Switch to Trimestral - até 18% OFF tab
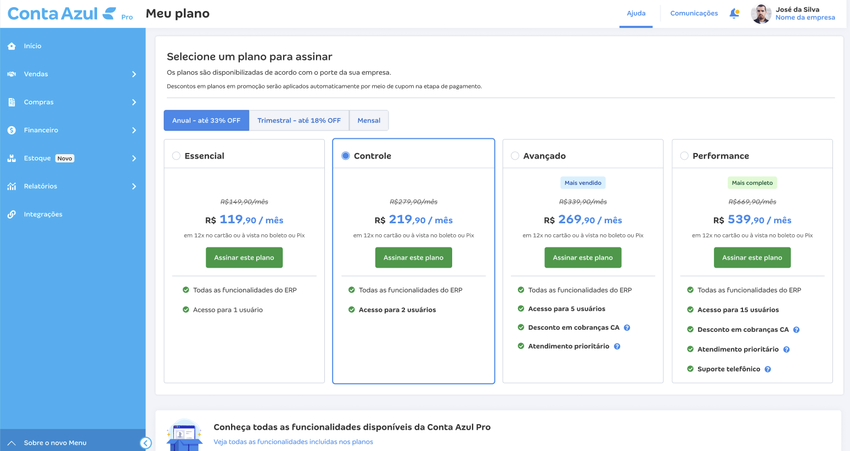The image size is (850, 451). point(299,121)
